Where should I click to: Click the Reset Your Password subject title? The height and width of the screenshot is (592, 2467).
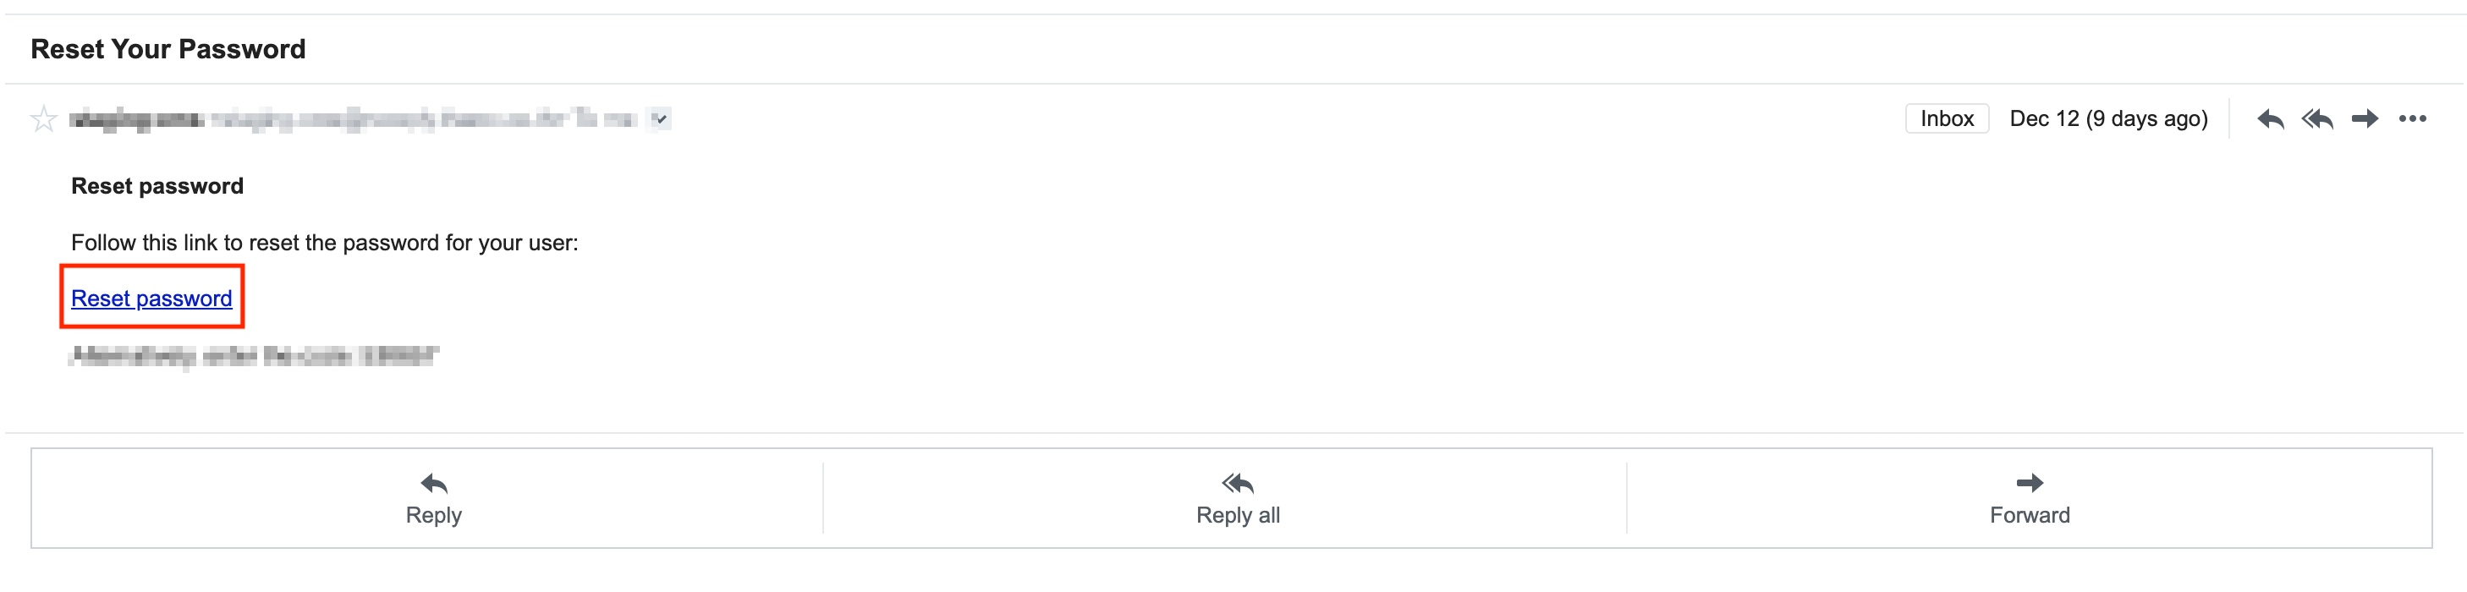click(168, 49)
